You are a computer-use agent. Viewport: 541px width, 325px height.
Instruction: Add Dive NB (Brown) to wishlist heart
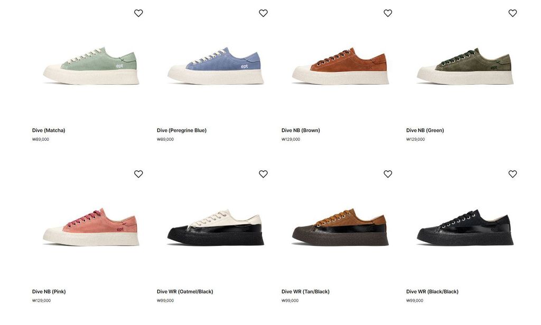pos(388,13)
